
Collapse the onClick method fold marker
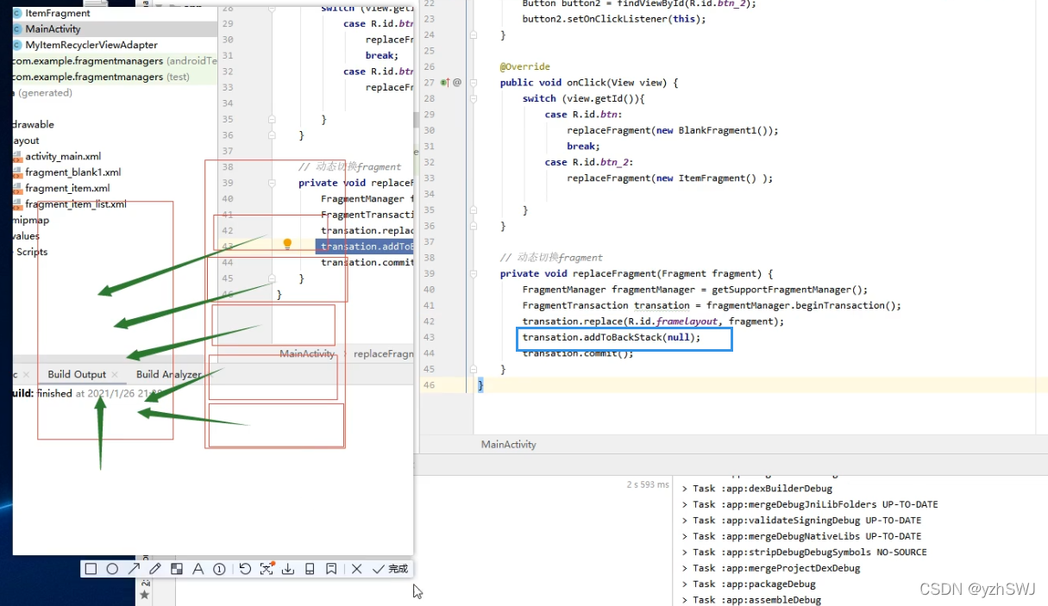[474, 83]
